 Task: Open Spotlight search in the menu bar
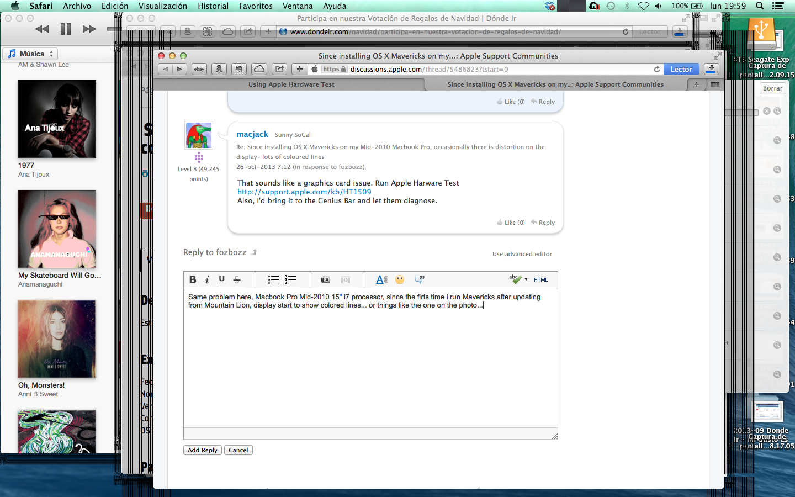760,6
